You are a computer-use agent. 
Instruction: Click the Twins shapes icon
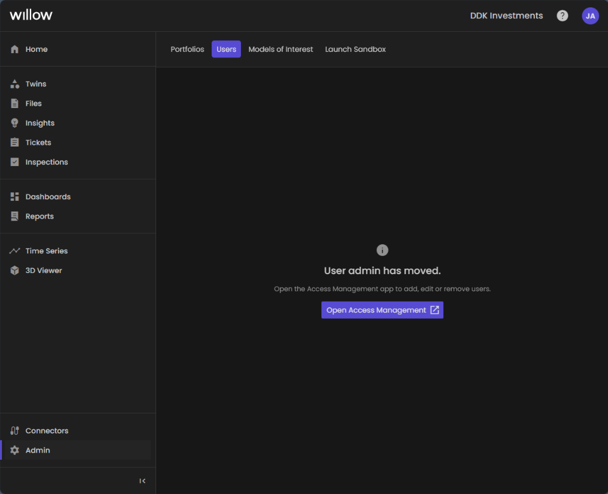click(15, 84)
